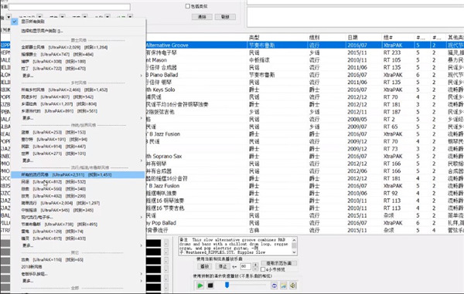This screenshot has height=294, width=464.
Task: Click the 刷新 button
Action: pyautogui.click(x=225, y=17)
